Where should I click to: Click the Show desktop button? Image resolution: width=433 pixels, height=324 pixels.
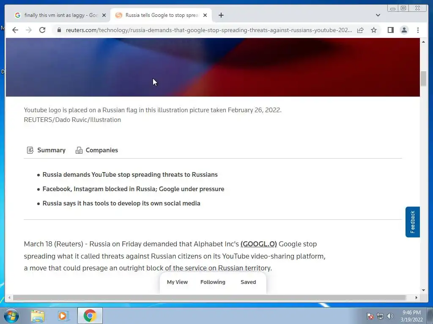tap(430, 316)
